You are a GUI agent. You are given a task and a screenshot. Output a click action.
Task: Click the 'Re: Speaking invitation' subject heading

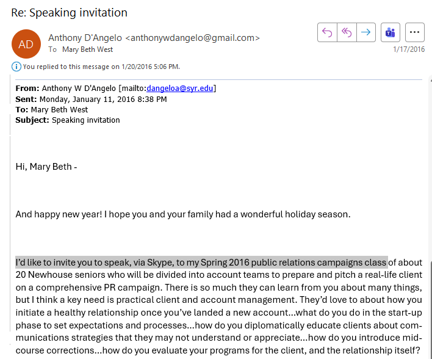click(69, 13)
